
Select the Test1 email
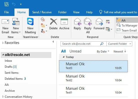point(93,91)
